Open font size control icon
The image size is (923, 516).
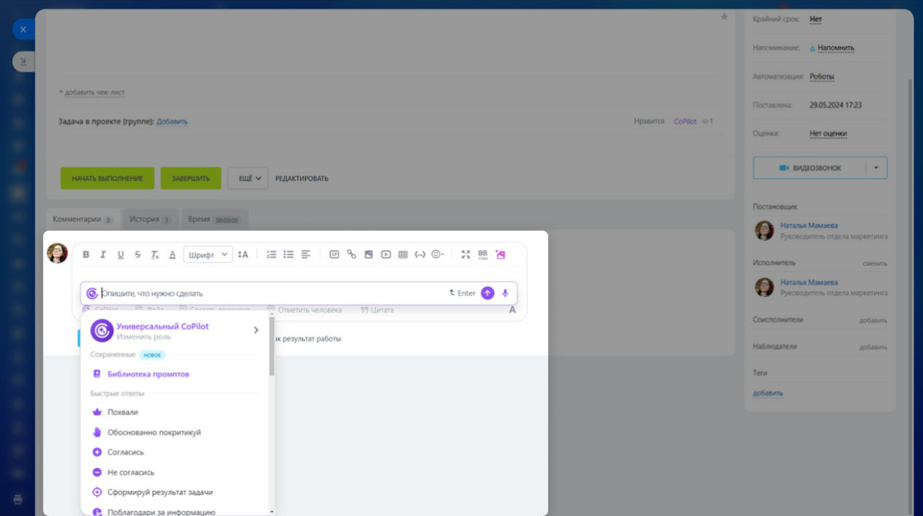(243, 254)
